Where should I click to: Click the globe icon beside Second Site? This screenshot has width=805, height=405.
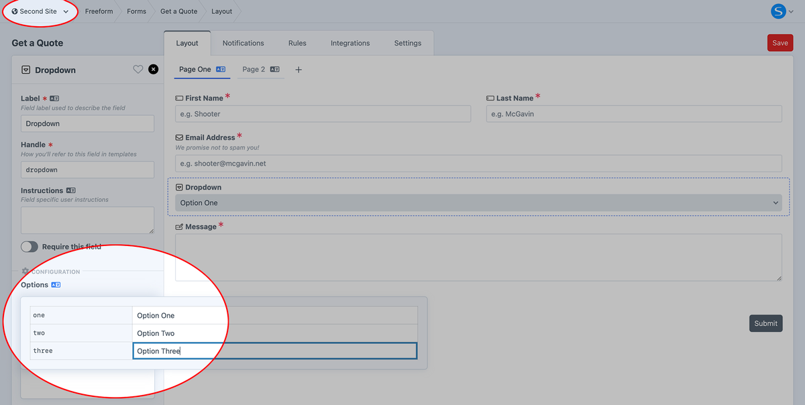point(15,11)
